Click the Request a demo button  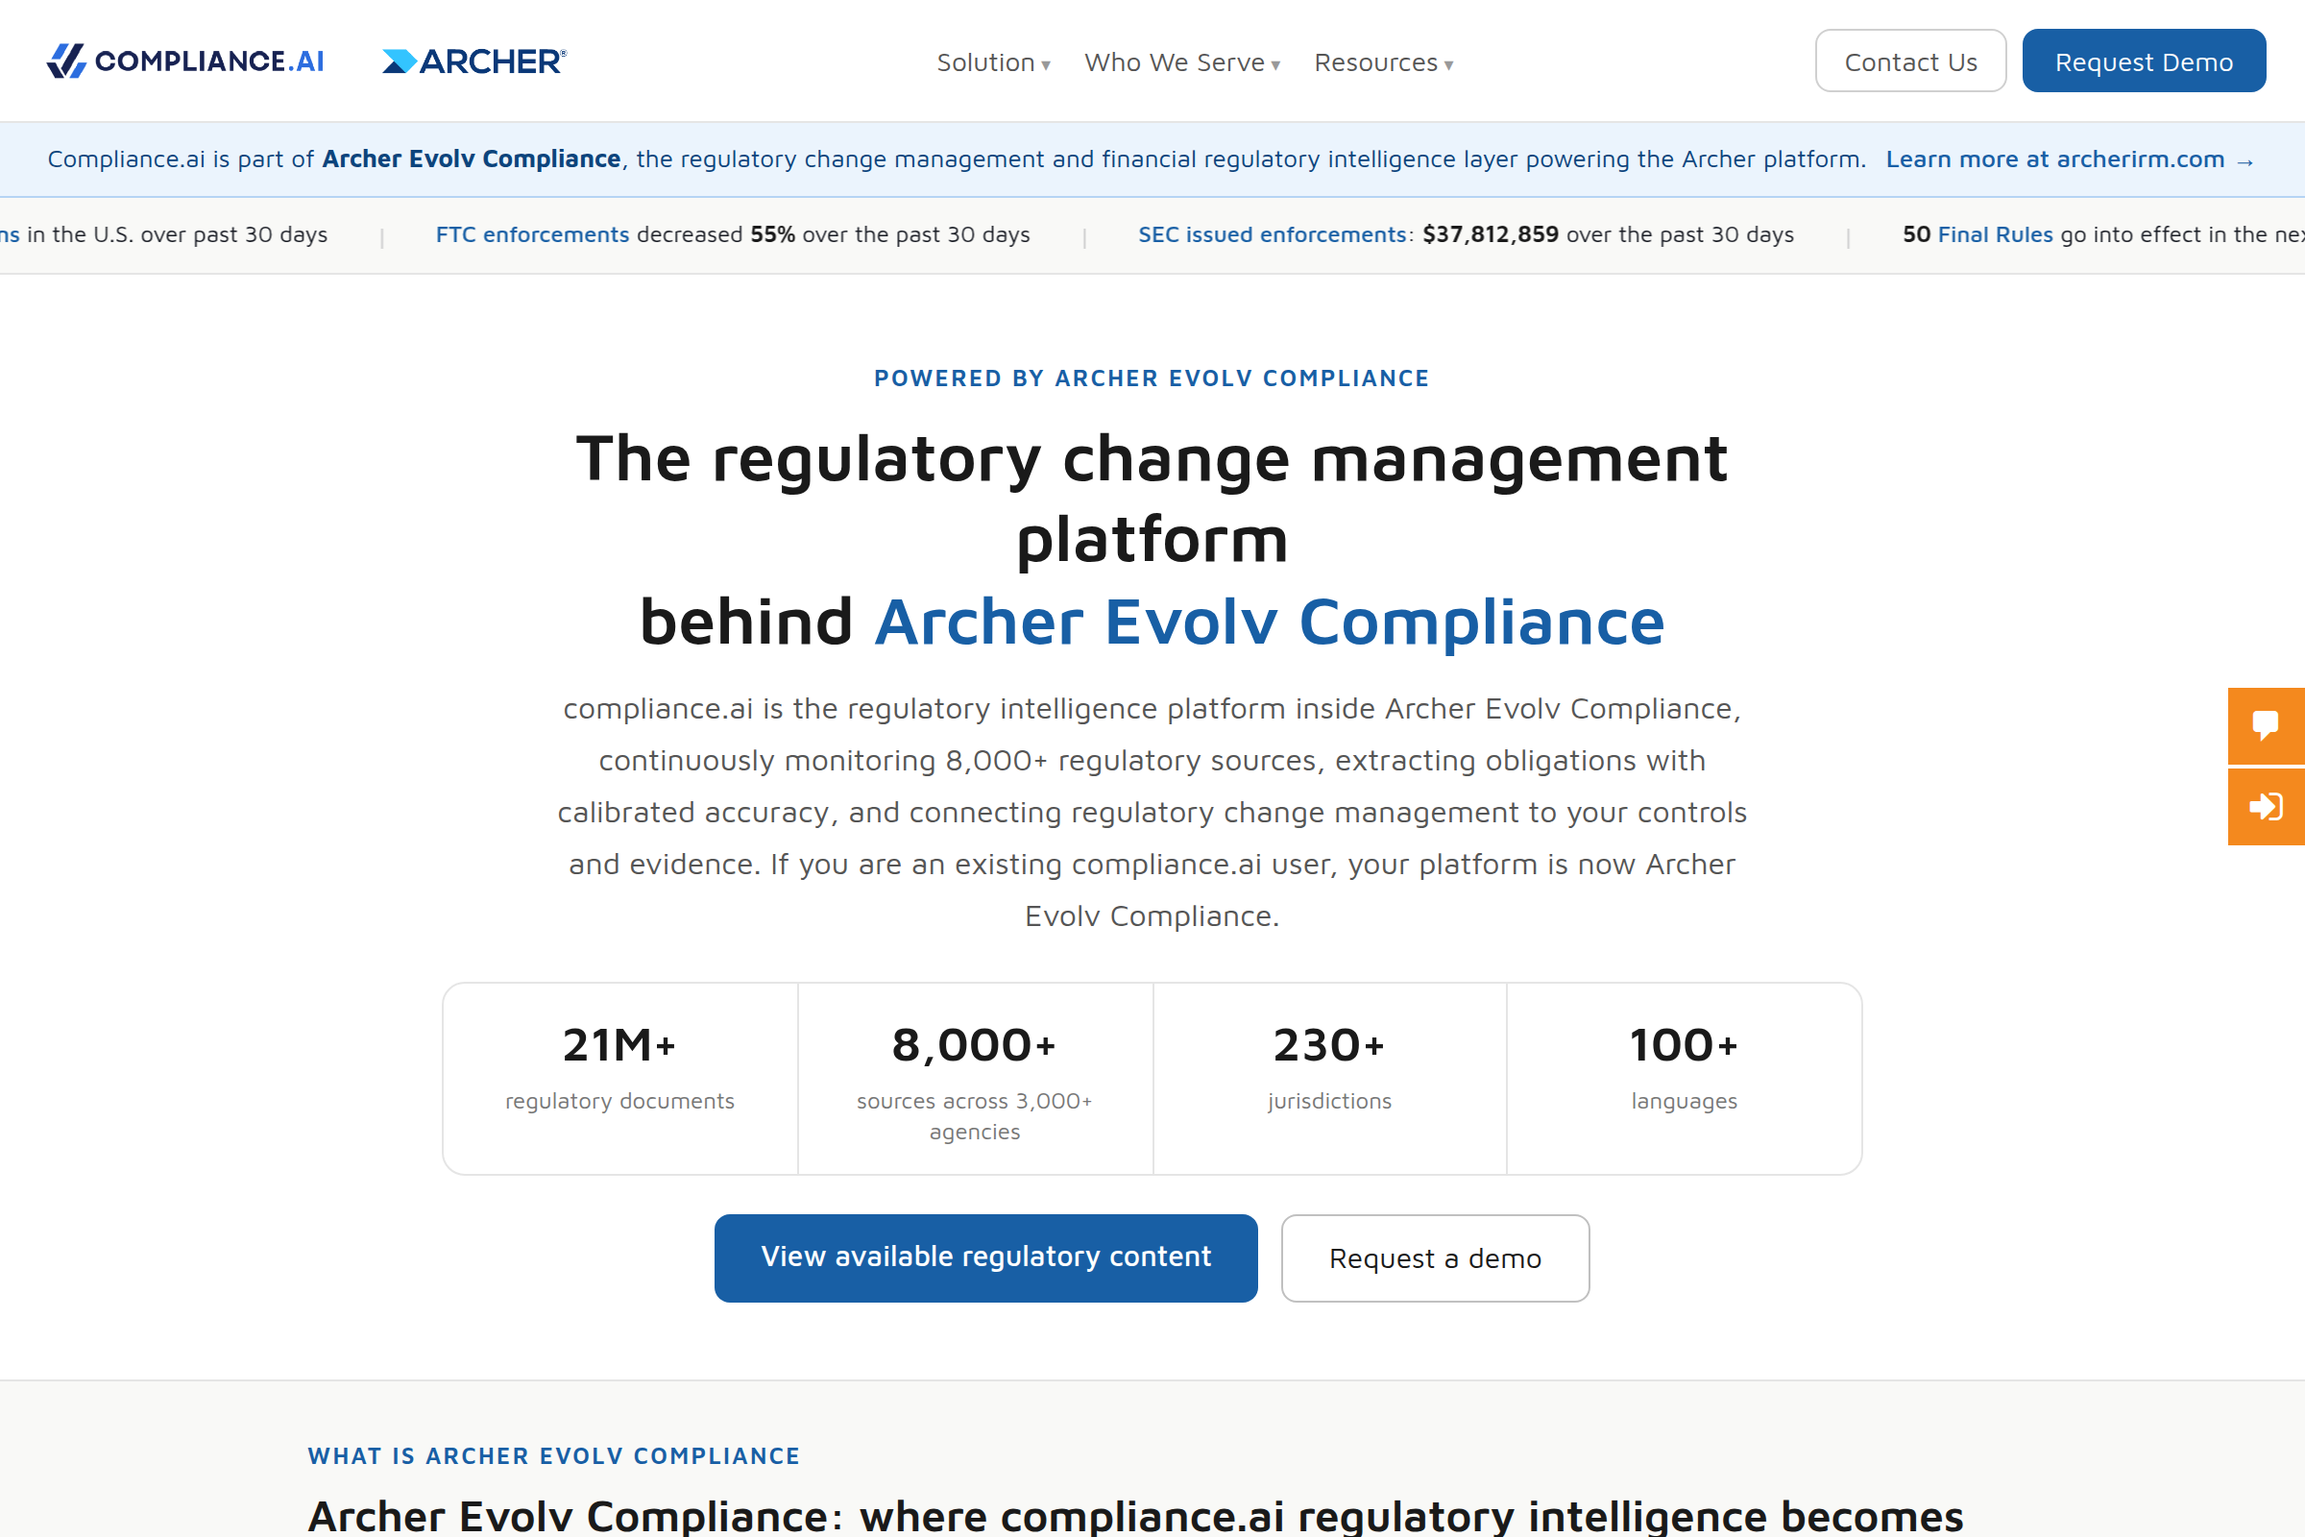pyautogui.click(x=1435, y=1257)
